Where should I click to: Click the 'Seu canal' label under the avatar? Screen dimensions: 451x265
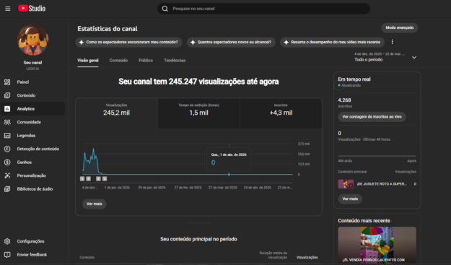pyautogui.click(x=32, y=62)
